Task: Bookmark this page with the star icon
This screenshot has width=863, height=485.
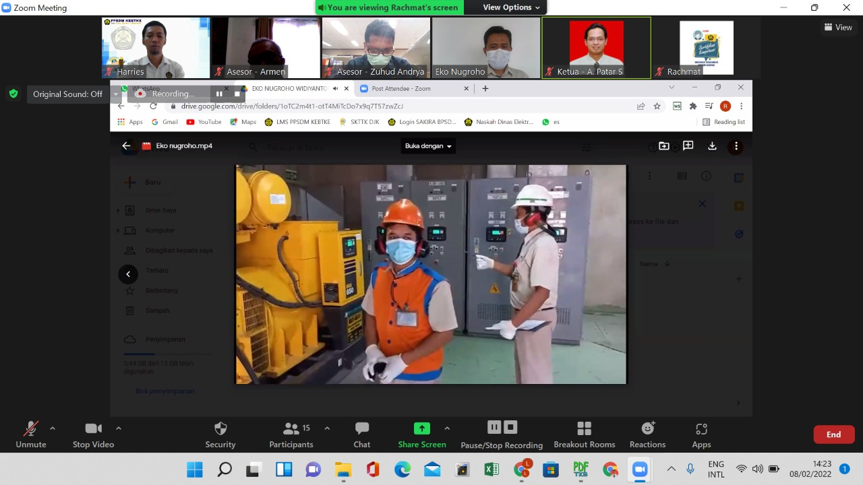Action: (x=657, y=106)
